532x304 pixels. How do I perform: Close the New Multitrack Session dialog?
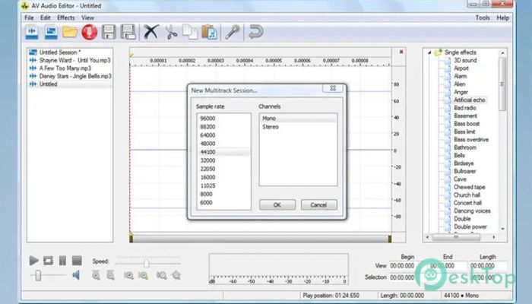[x=333, y=88]
